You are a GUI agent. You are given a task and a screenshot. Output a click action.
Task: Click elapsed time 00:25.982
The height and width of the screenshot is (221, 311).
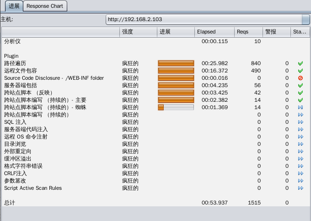click(214, 63)
